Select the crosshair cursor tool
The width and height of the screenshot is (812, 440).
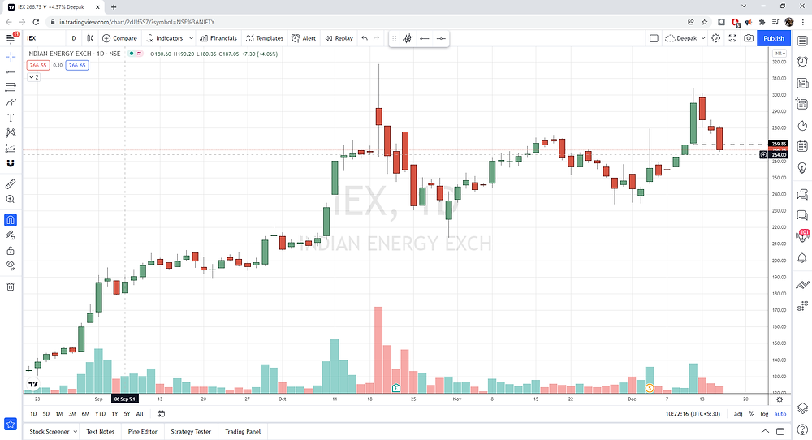(11, 57)
